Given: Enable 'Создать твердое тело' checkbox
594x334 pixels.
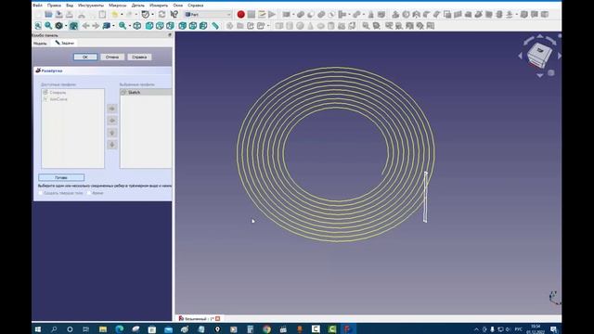Looking at the screenshot, I should [x=41, y=193].
